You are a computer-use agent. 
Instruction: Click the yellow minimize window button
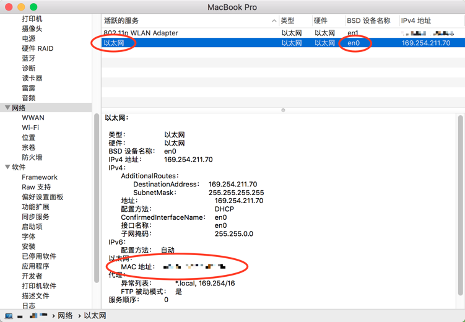point(21,7)
